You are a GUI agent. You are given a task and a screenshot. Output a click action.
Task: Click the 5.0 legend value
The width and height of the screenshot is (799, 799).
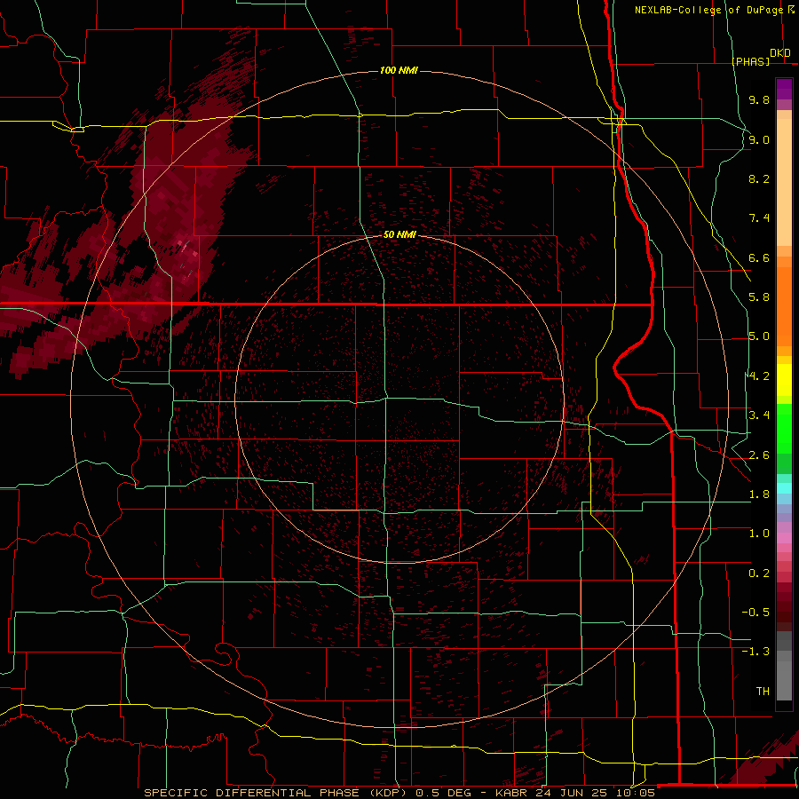tap(759, 336)
